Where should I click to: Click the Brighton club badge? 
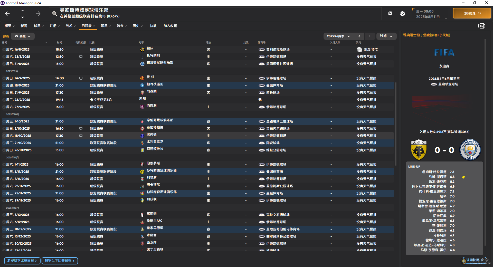tap(142, 64)
